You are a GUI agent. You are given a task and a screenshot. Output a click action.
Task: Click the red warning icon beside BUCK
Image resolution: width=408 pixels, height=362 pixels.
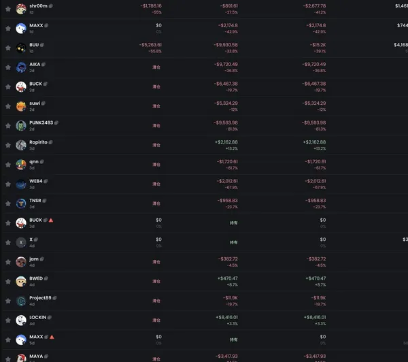[51, 220]
